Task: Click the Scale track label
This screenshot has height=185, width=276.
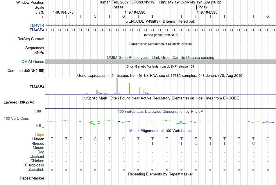Action: (39, 7)
